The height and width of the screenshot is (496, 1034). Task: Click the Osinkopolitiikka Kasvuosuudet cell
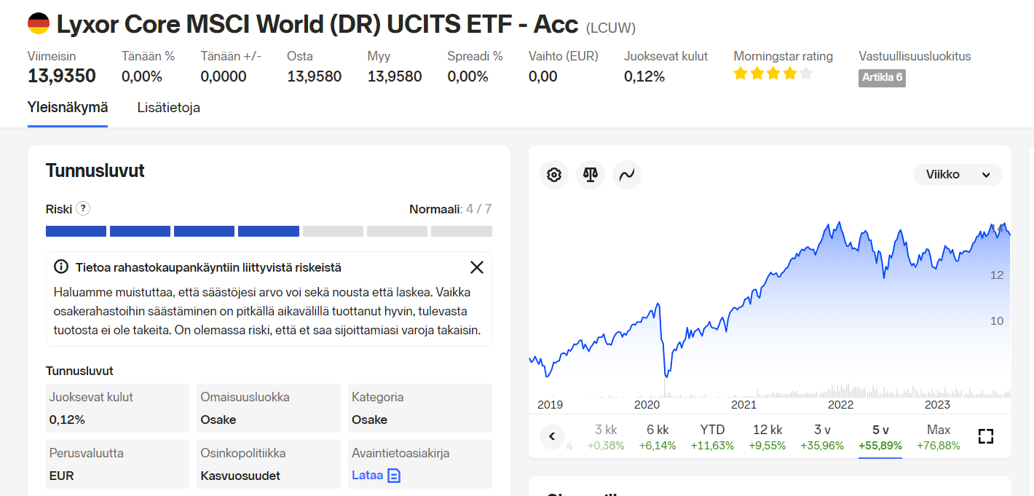click(x=269, y=464)
